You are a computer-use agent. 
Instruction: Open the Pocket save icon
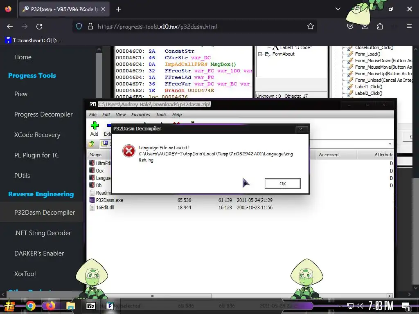(350, 27)
